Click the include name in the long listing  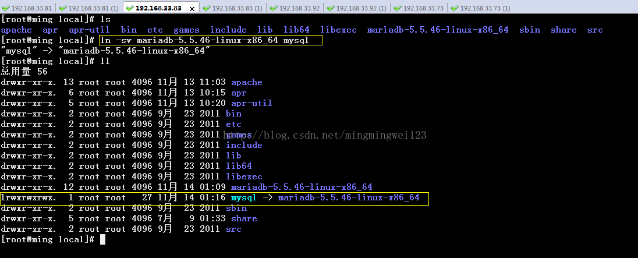coord(244,145)
